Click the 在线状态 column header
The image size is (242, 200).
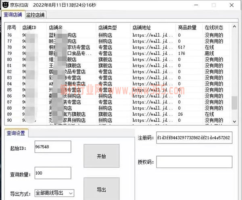[x=214, y=28]
